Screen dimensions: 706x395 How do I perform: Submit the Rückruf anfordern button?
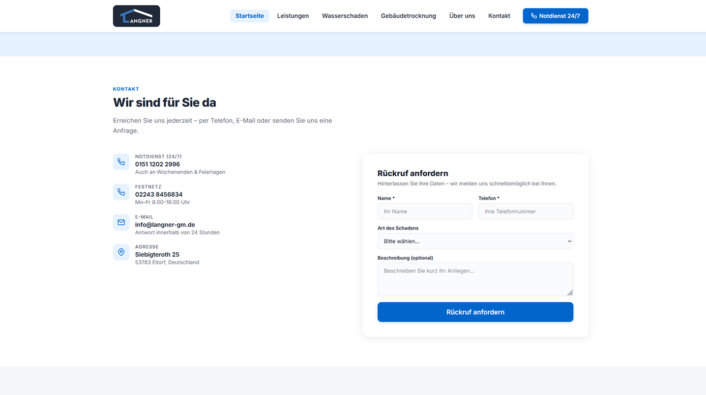pyautogui.click(x=475, y=312)
